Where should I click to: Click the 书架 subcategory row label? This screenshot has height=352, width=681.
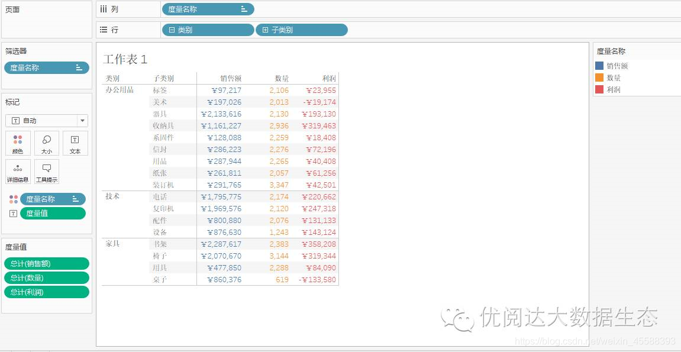pyautogui.click(x=160, y=244)
